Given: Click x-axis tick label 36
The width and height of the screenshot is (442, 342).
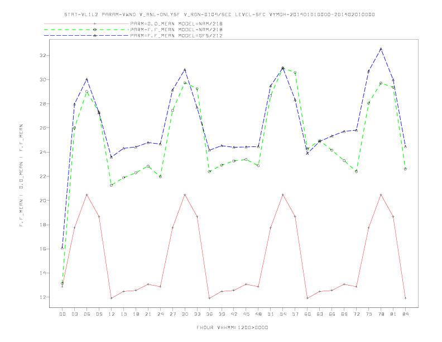Looking at the screenshot, I should 209,314.
